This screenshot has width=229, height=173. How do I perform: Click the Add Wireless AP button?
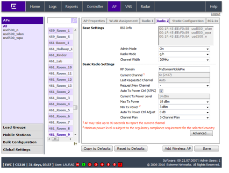[x=178, y=149]
